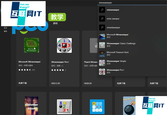The image size is (167, 115).
Task: Open Minesweeper Pro+ in the suggestion list
Action: pos(132,72)
